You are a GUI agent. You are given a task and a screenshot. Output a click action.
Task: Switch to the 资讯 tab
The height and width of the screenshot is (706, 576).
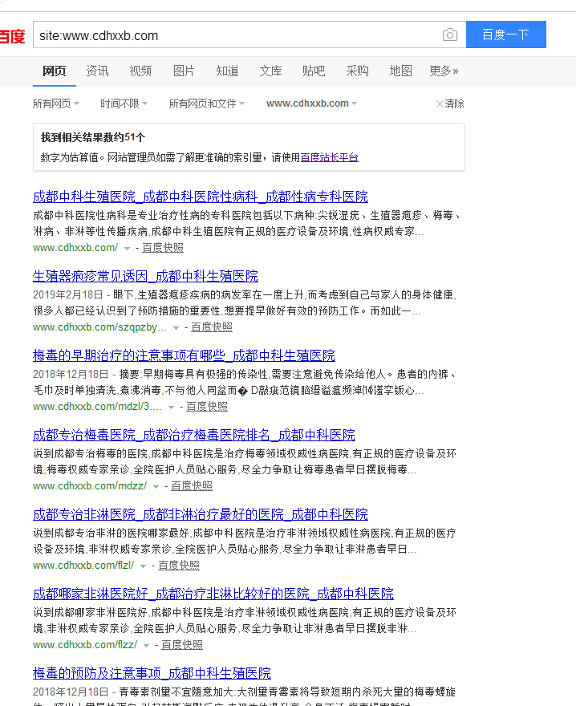(x=97, y=71)
